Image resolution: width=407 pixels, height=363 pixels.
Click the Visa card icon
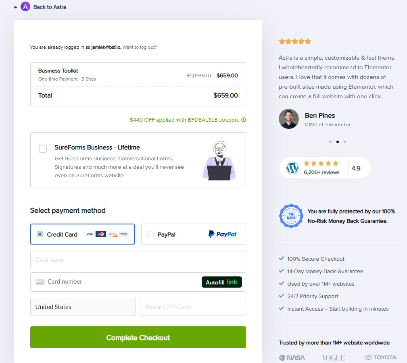tap(90, 234)
